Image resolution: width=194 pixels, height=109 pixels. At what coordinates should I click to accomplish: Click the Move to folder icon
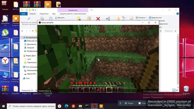pos(79,19)
